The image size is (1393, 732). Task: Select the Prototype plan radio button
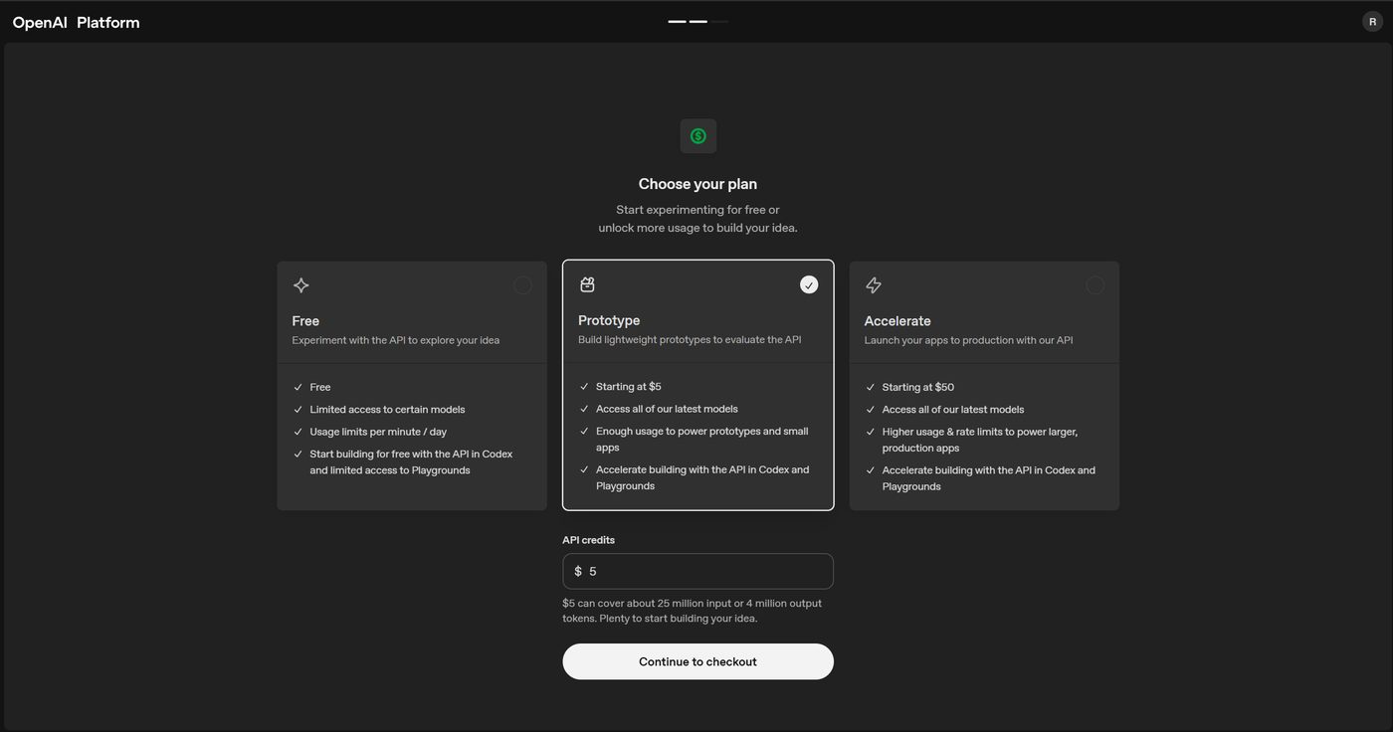[x=809, y=284]
